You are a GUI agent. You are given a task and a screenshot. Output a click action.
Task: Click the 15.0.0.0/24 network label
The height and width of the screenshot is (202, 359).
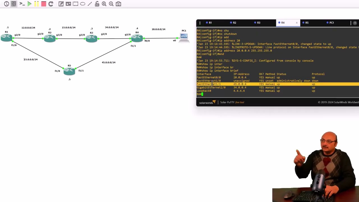pyautogui.click(x=31, y=59)
